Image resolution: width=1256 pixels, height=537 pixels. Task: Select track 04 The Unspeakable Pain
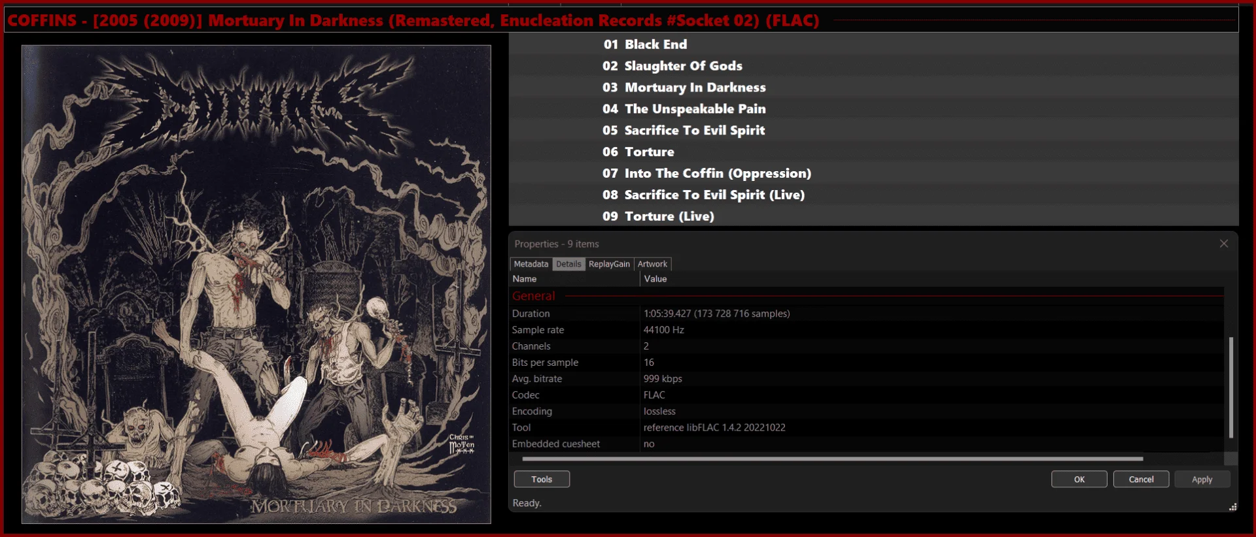point(873,109)
